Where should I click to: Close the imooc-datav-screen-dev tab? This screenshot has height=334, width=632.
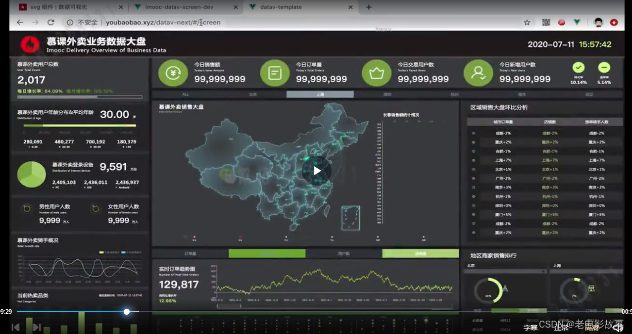236,7
